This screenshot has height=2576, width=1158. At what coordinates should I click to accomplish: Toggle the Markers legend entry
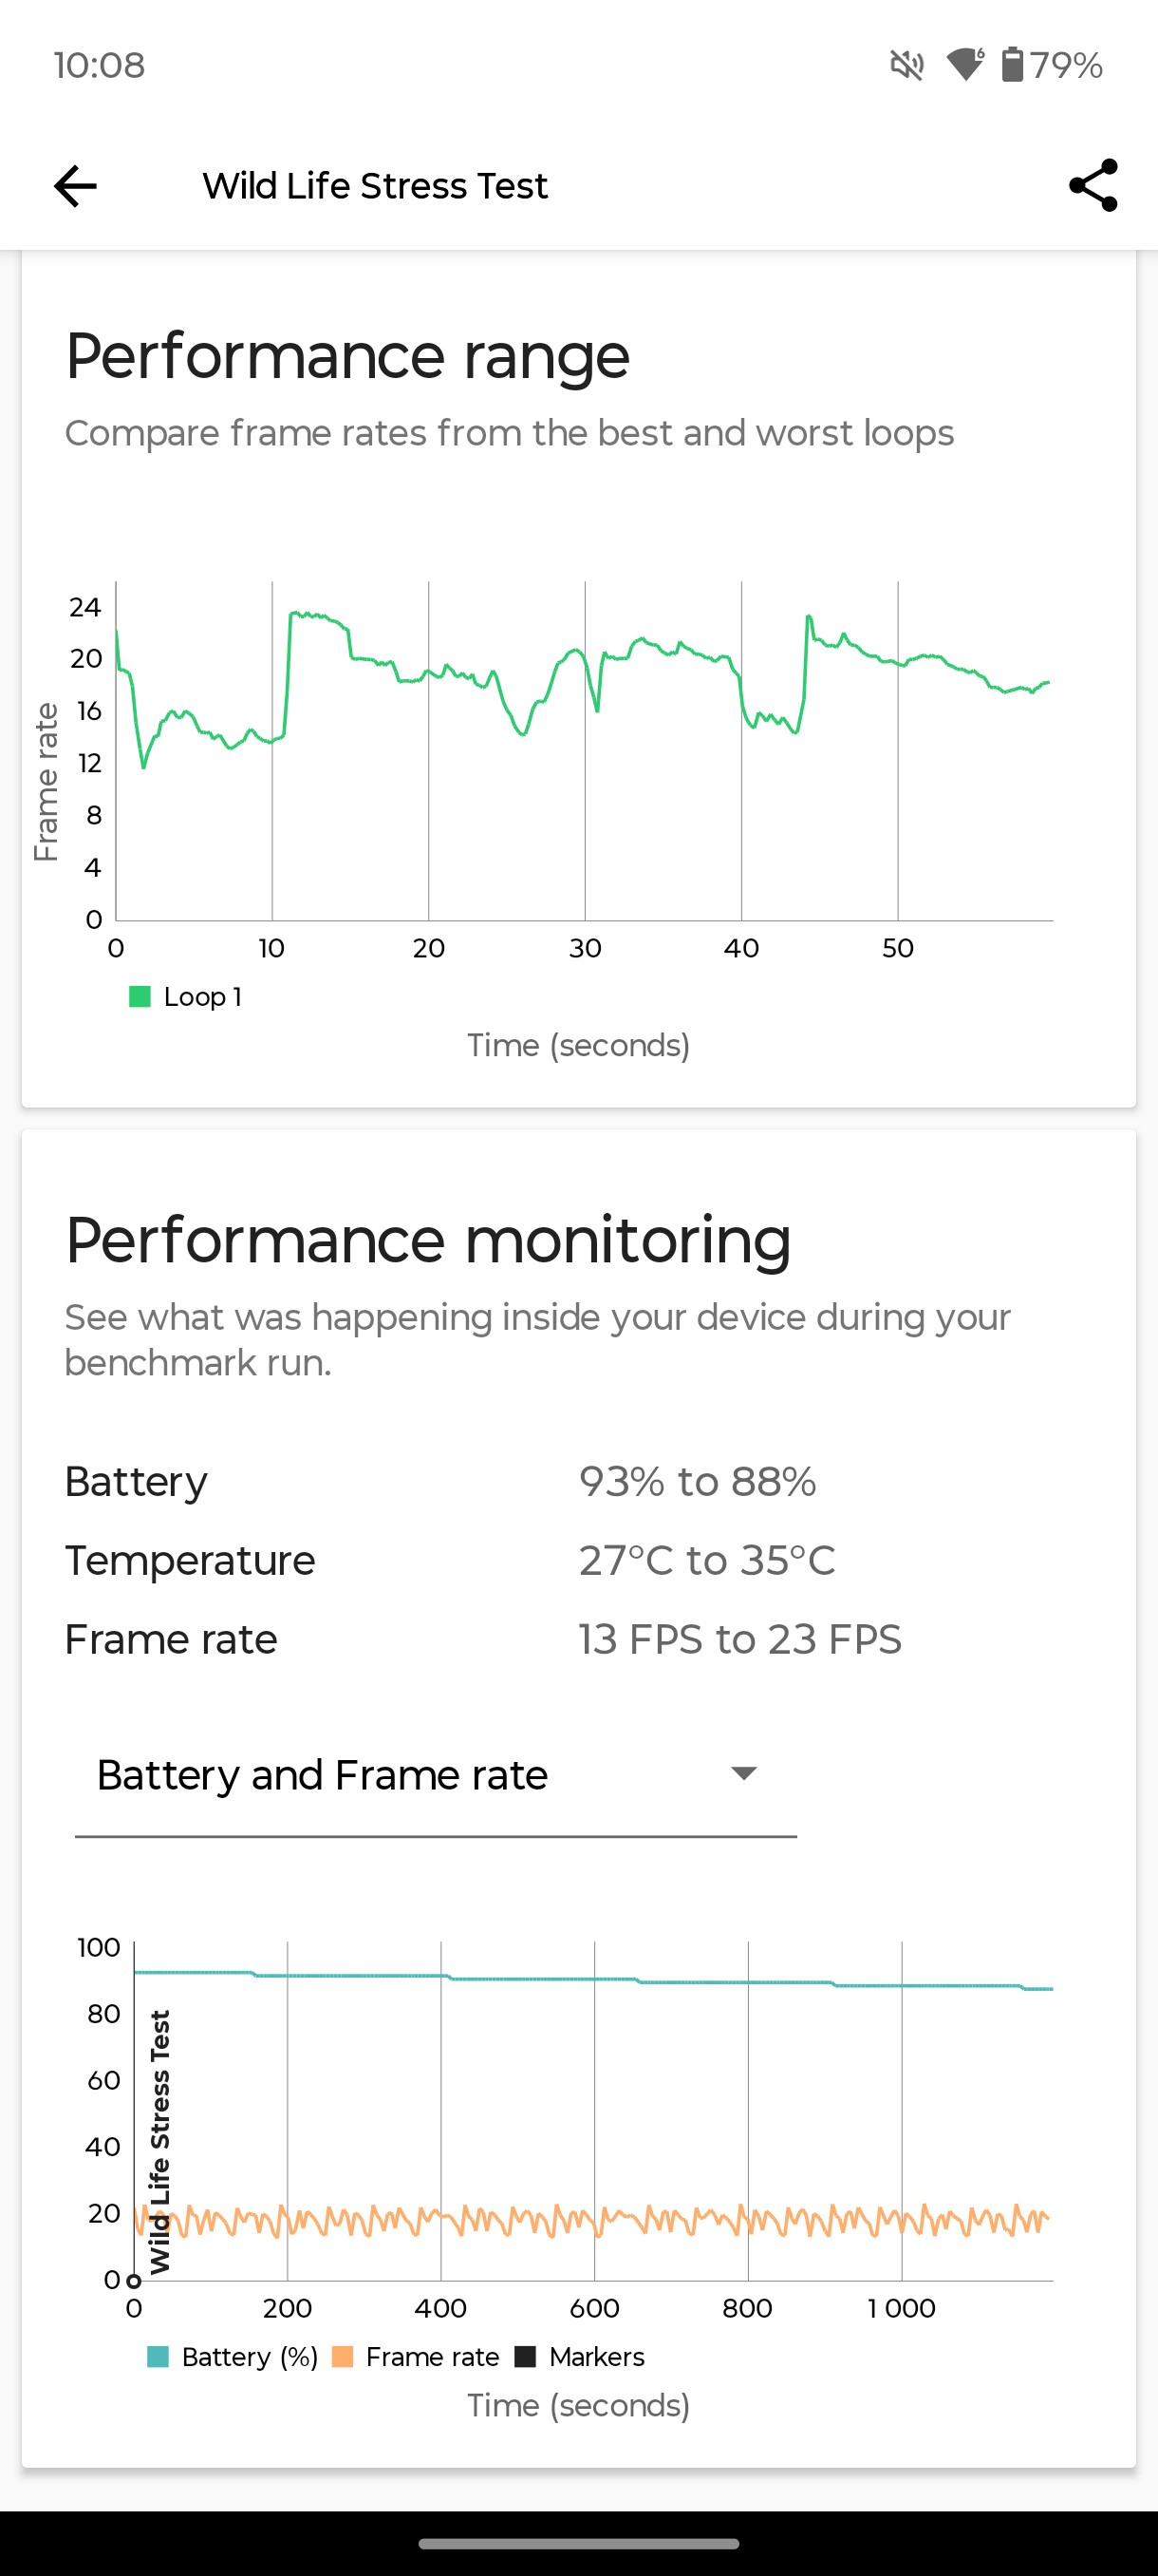[580, 2357]
